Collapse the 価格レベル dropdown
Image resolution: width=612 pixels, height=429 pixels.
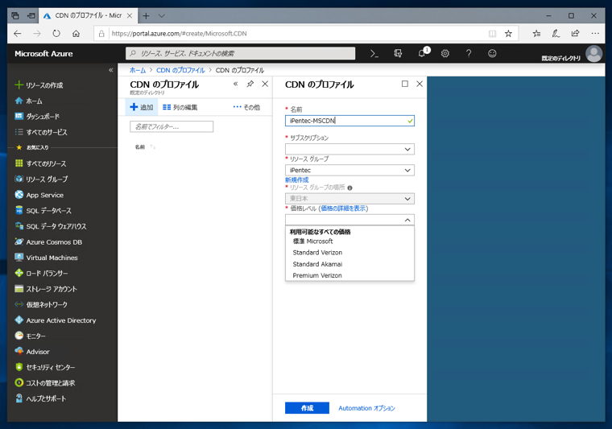coord(349,220)
